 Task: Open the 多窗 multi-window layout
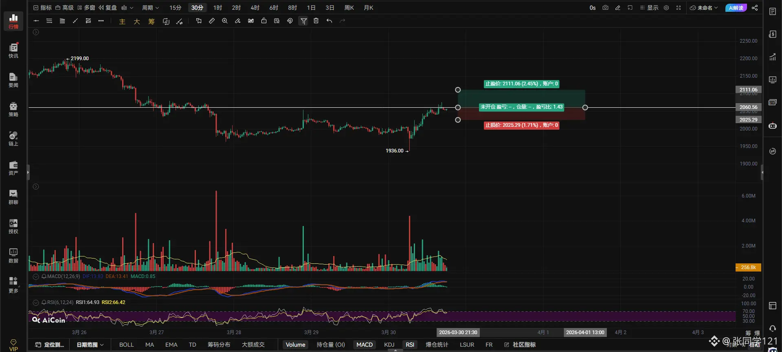point(86,8)
